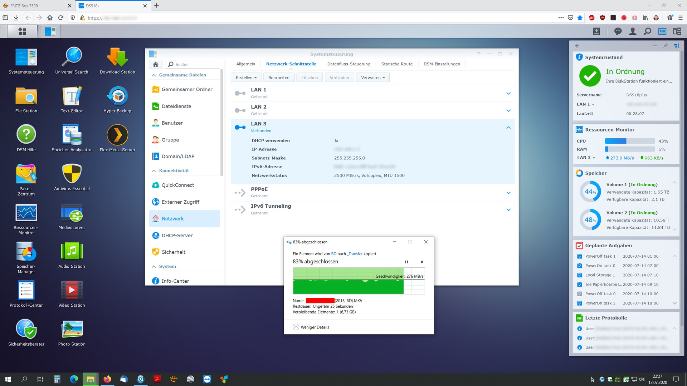Uncheck the Local Storage 1 scheduled task
Viewport: 687px width, 386px height.
tap(580, 275)
